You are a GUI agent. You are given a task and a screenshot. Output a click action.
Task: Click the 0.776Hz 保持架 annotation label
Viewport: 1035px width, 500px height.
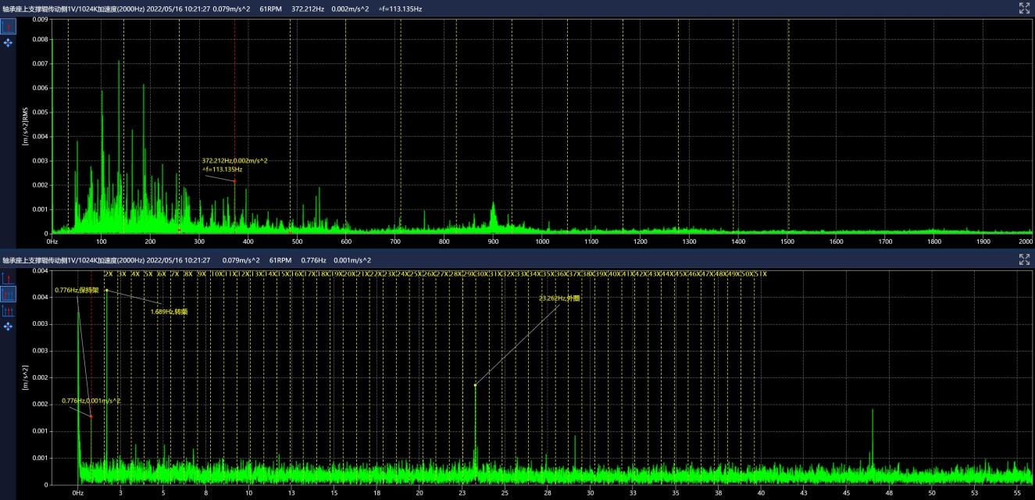pos(77,290)
